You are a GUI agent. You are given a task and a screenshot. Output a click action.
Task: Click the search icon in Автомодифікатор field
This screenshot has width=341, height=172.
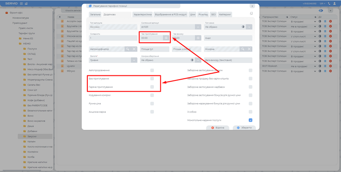pyautogui.click(x=127, y=49)
